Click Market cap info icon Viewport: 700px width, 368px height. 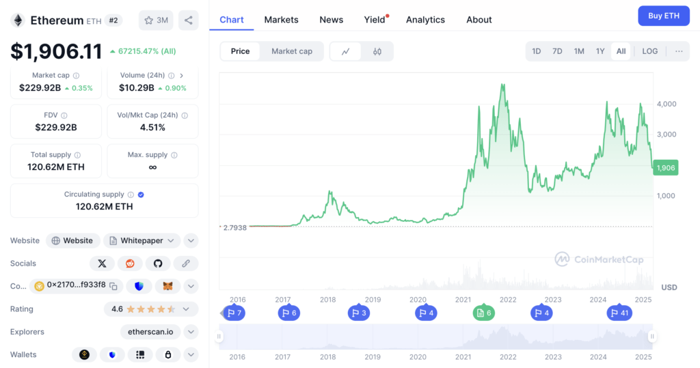pos(77,75)
